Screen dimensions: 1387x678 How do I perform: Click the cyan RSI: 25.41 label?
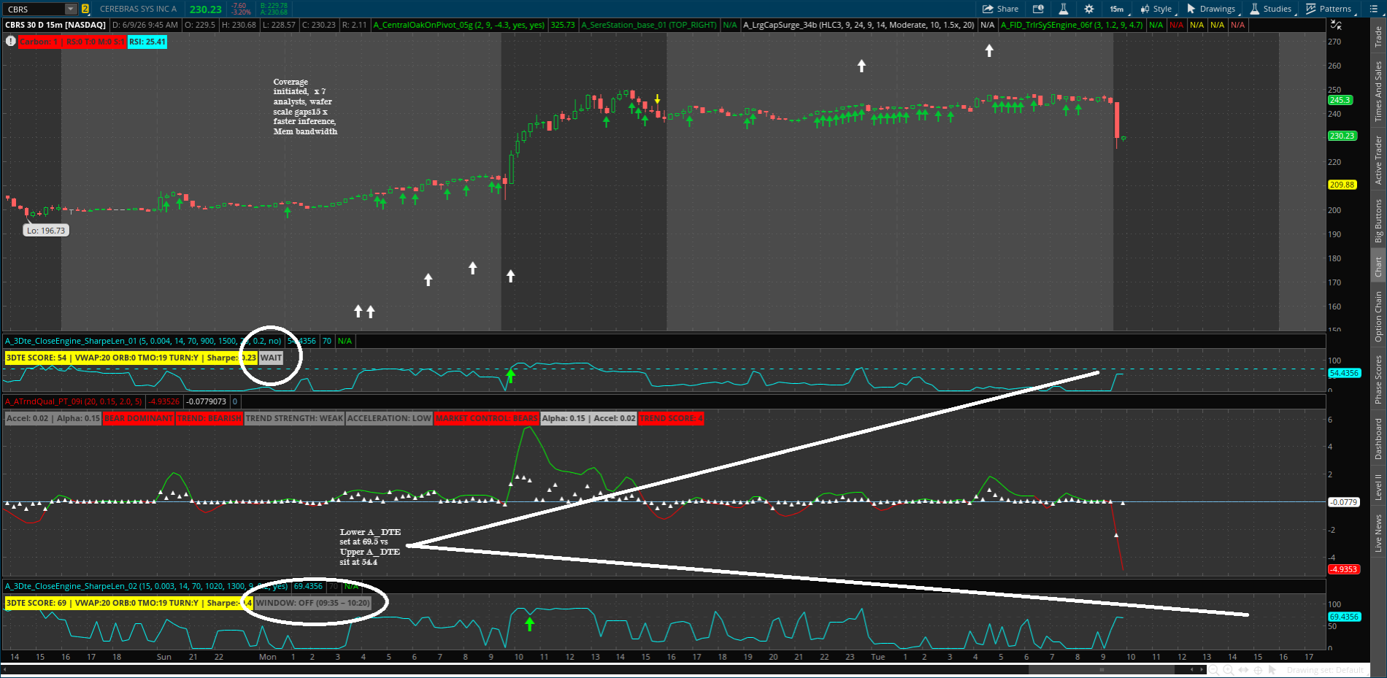(x=147, y=42)
